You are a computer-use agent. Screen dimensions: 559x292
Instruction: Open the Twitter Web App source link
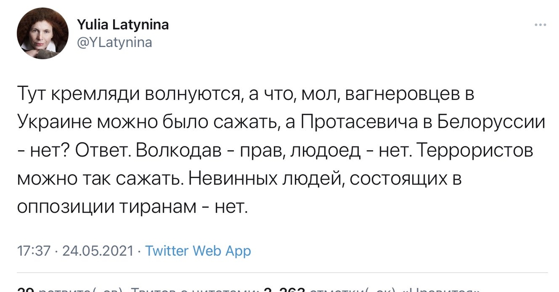pyautogui.click(x=198, y=251)
